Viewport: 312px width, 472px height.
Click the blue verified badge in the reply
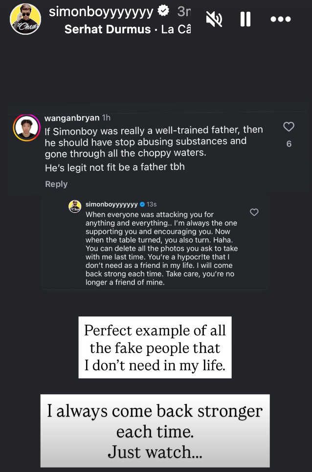click(x=142, y=204)
